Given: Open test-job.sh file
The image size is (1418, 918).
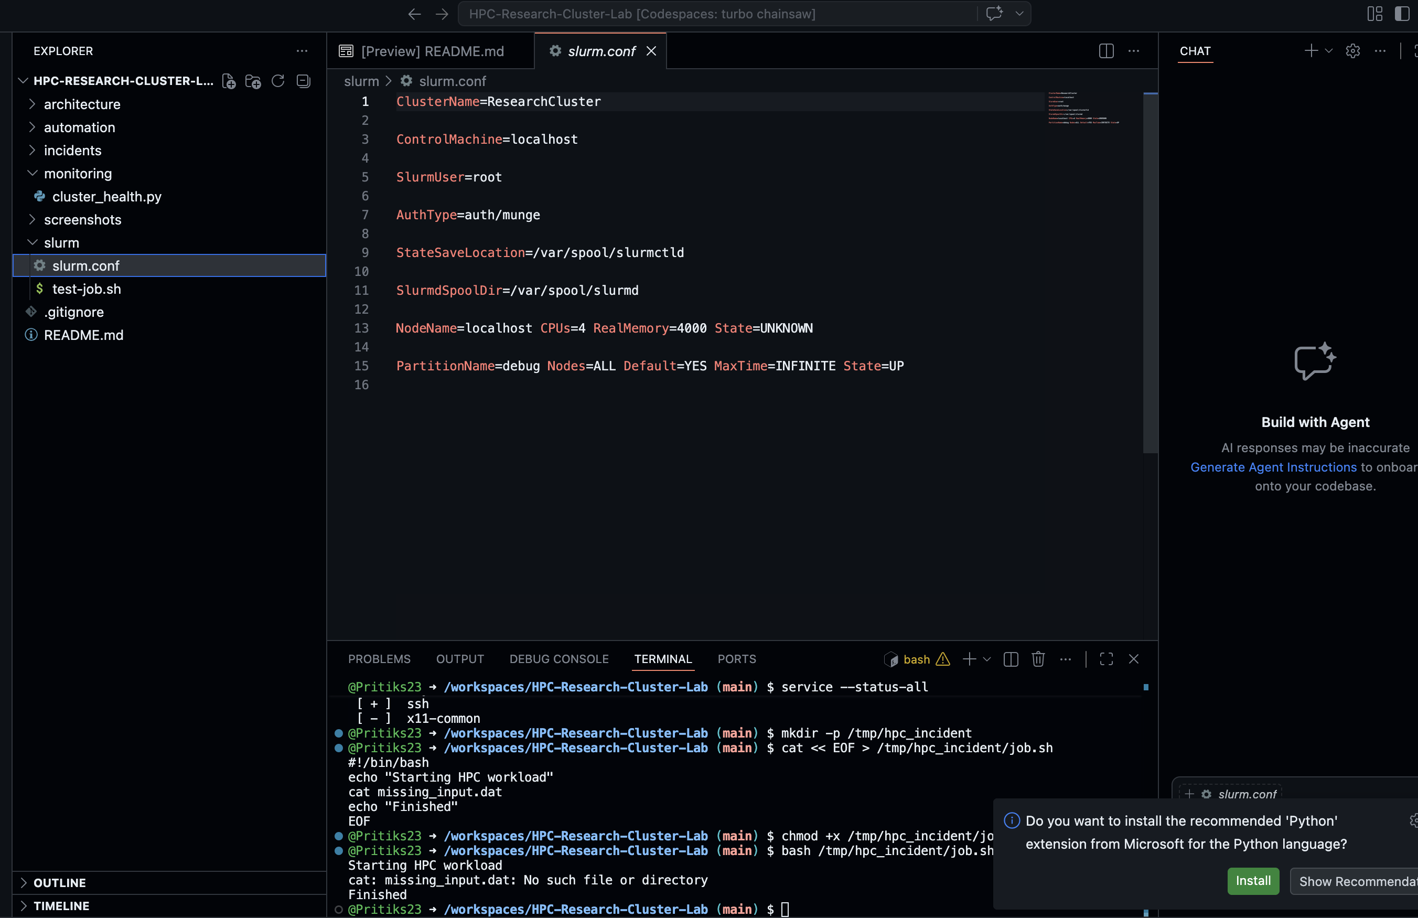Looking at the screenshot, I should click(x=169, y=289).
